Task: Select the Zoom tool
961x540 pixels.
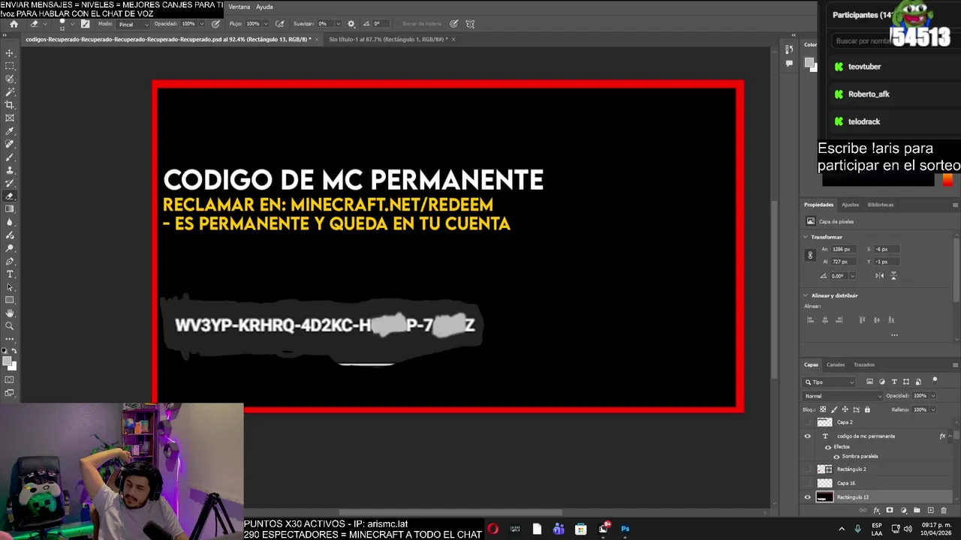Action: 10,326
